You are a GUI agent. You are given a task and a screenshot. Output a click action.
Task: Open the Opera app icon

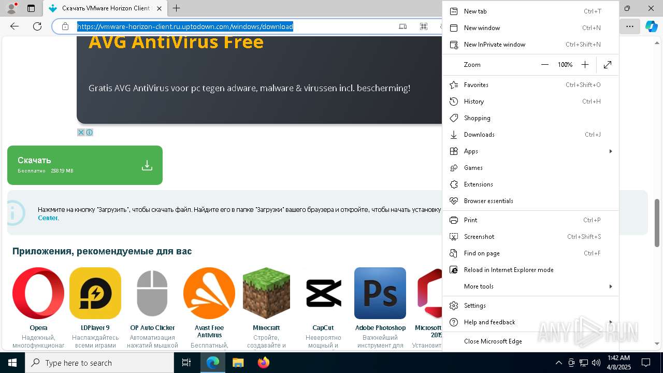pos(38,293)
